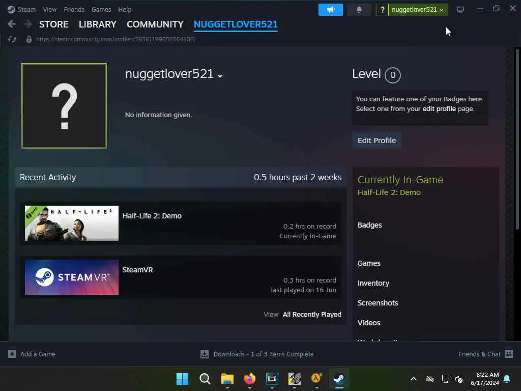The height and width of the screenshot is (391, 521).
Task: Click the Edit Profile button
Action: pos(377,141)
